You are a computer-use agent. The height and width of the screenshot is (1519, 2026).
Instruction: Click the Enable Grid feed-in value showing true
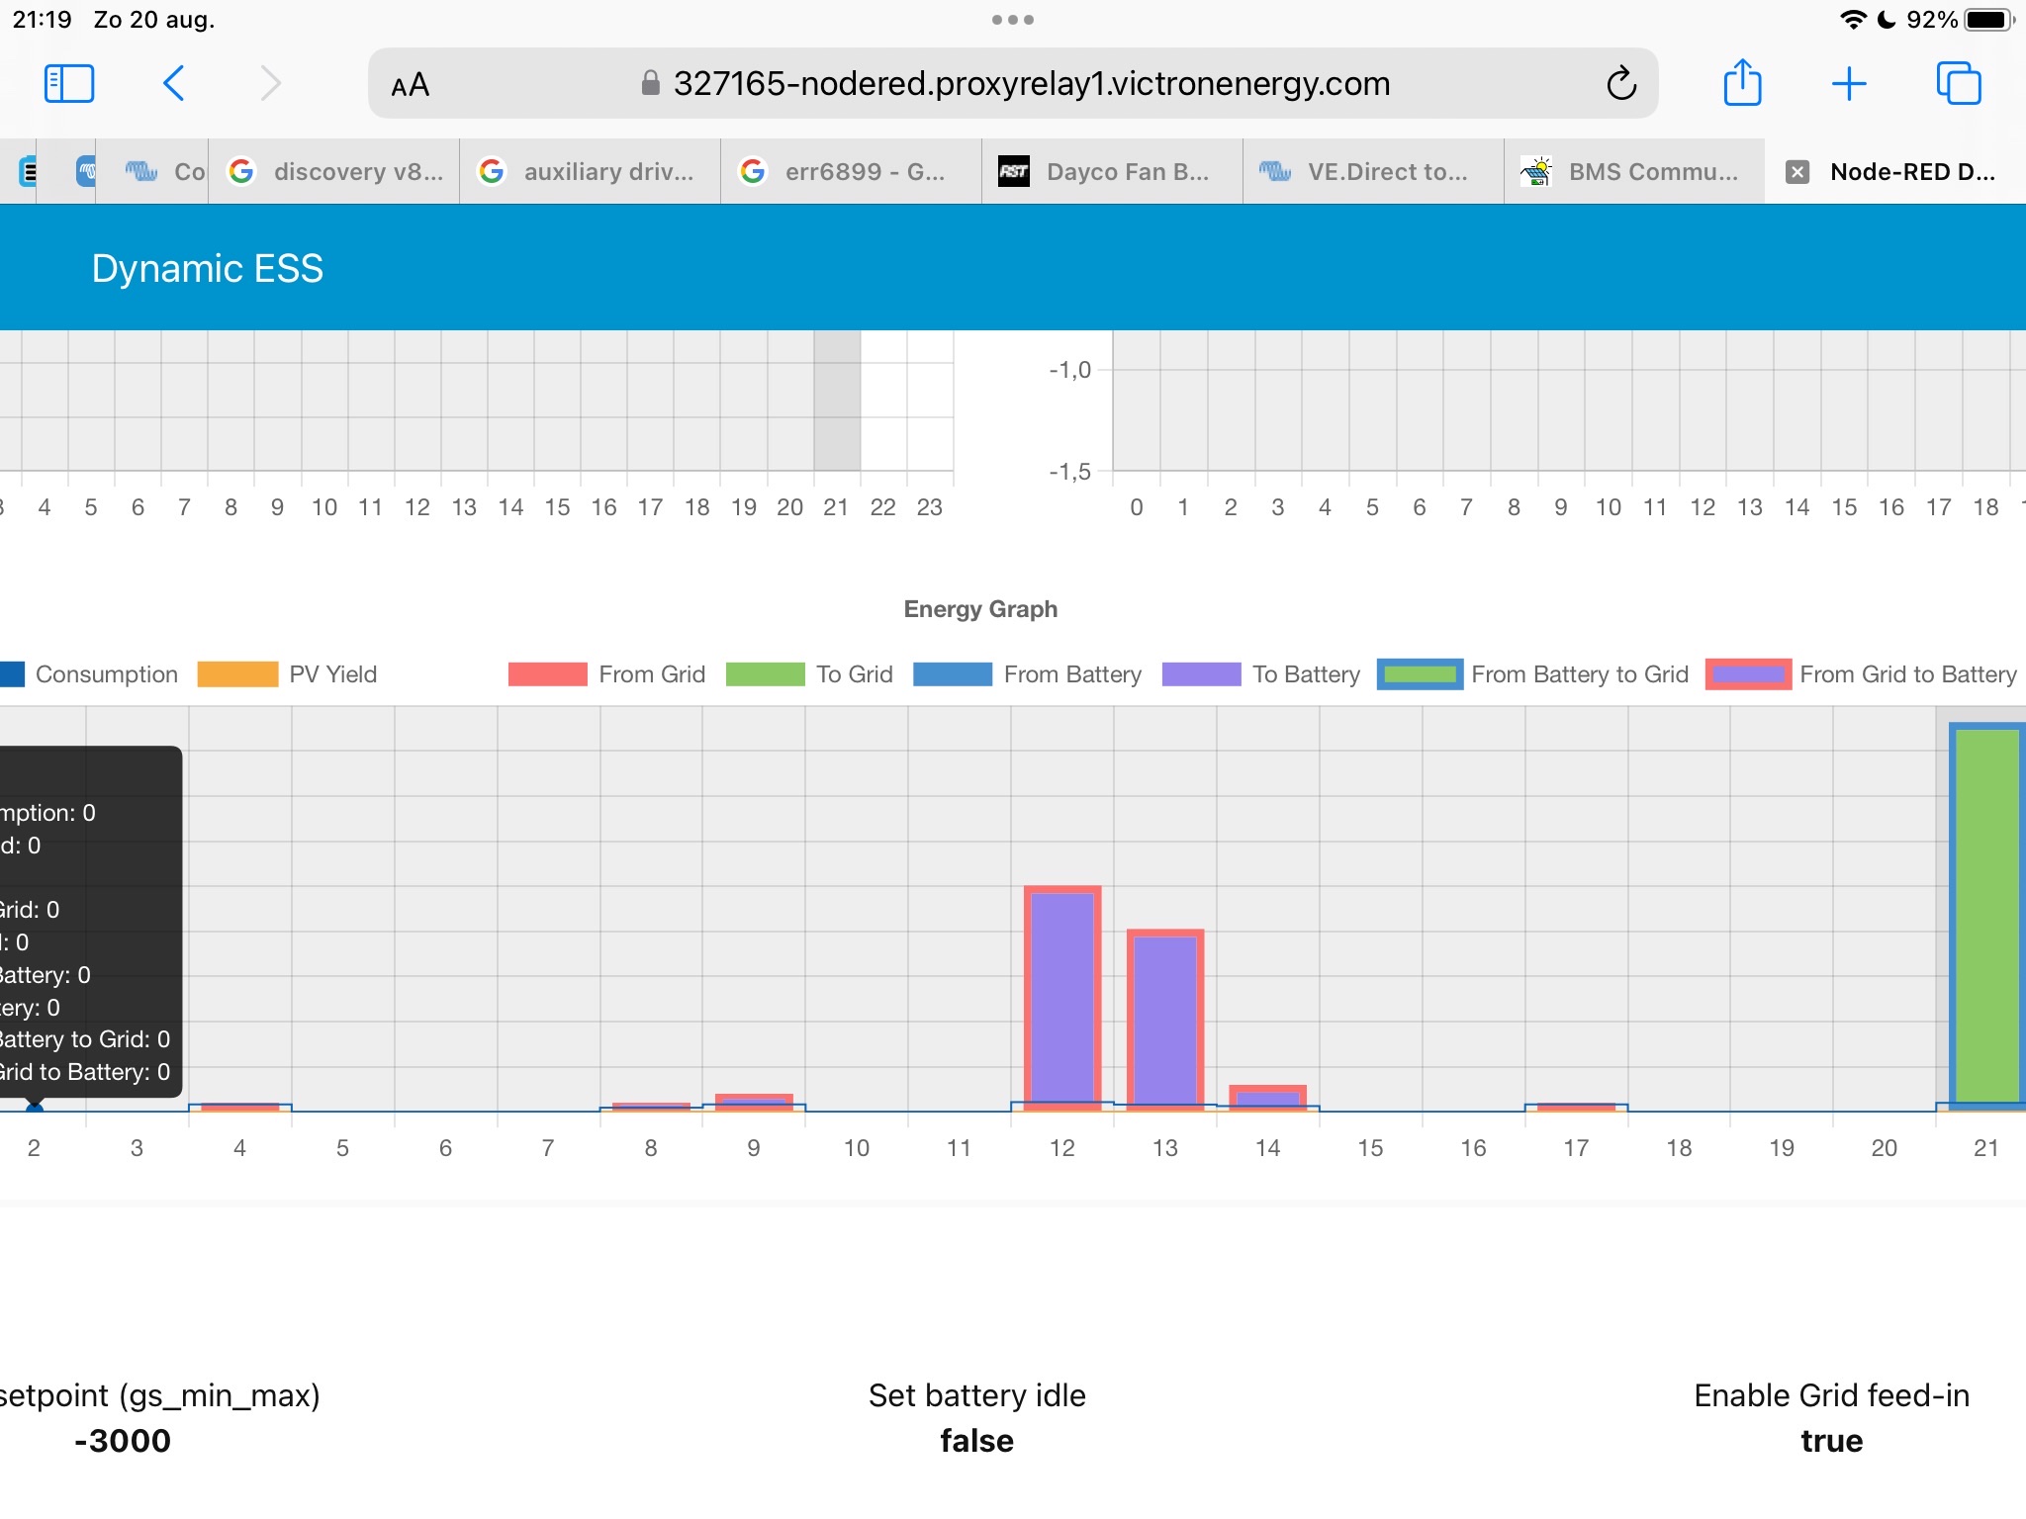point(1831,1441)
